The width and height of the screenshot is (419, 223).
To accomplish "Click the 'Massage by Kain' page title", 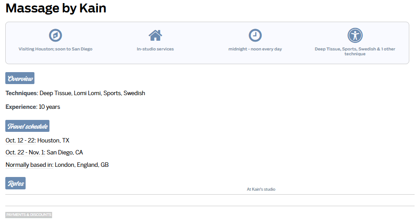I will click(x=56, y=8).
